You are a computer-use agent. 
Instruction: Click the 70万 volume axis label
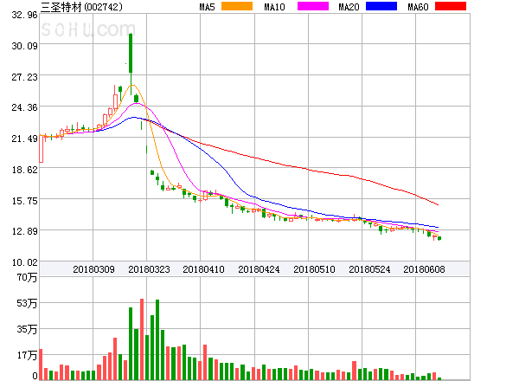tap(27, 277)
